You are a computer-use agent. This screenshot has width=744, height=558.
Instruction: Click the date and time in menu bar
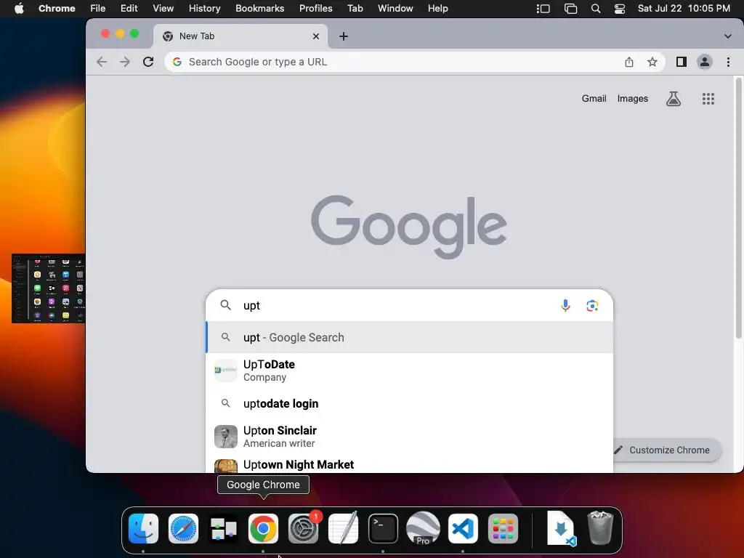point(684,9)
